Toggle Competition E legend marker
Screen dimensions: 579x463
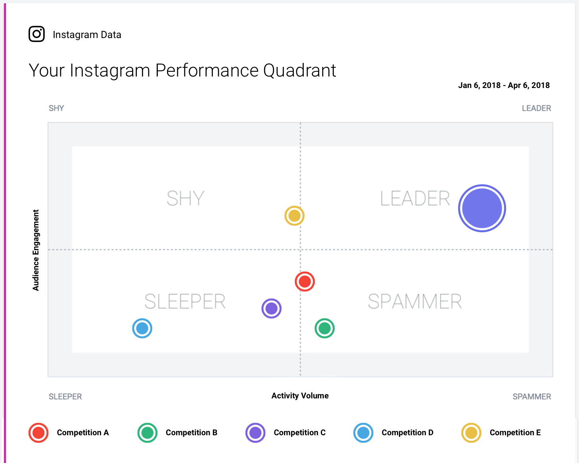click(471, 433)
